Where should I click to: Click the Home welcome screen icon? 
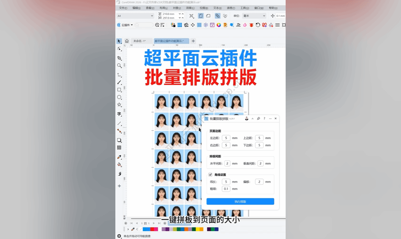tap(127, 41)
